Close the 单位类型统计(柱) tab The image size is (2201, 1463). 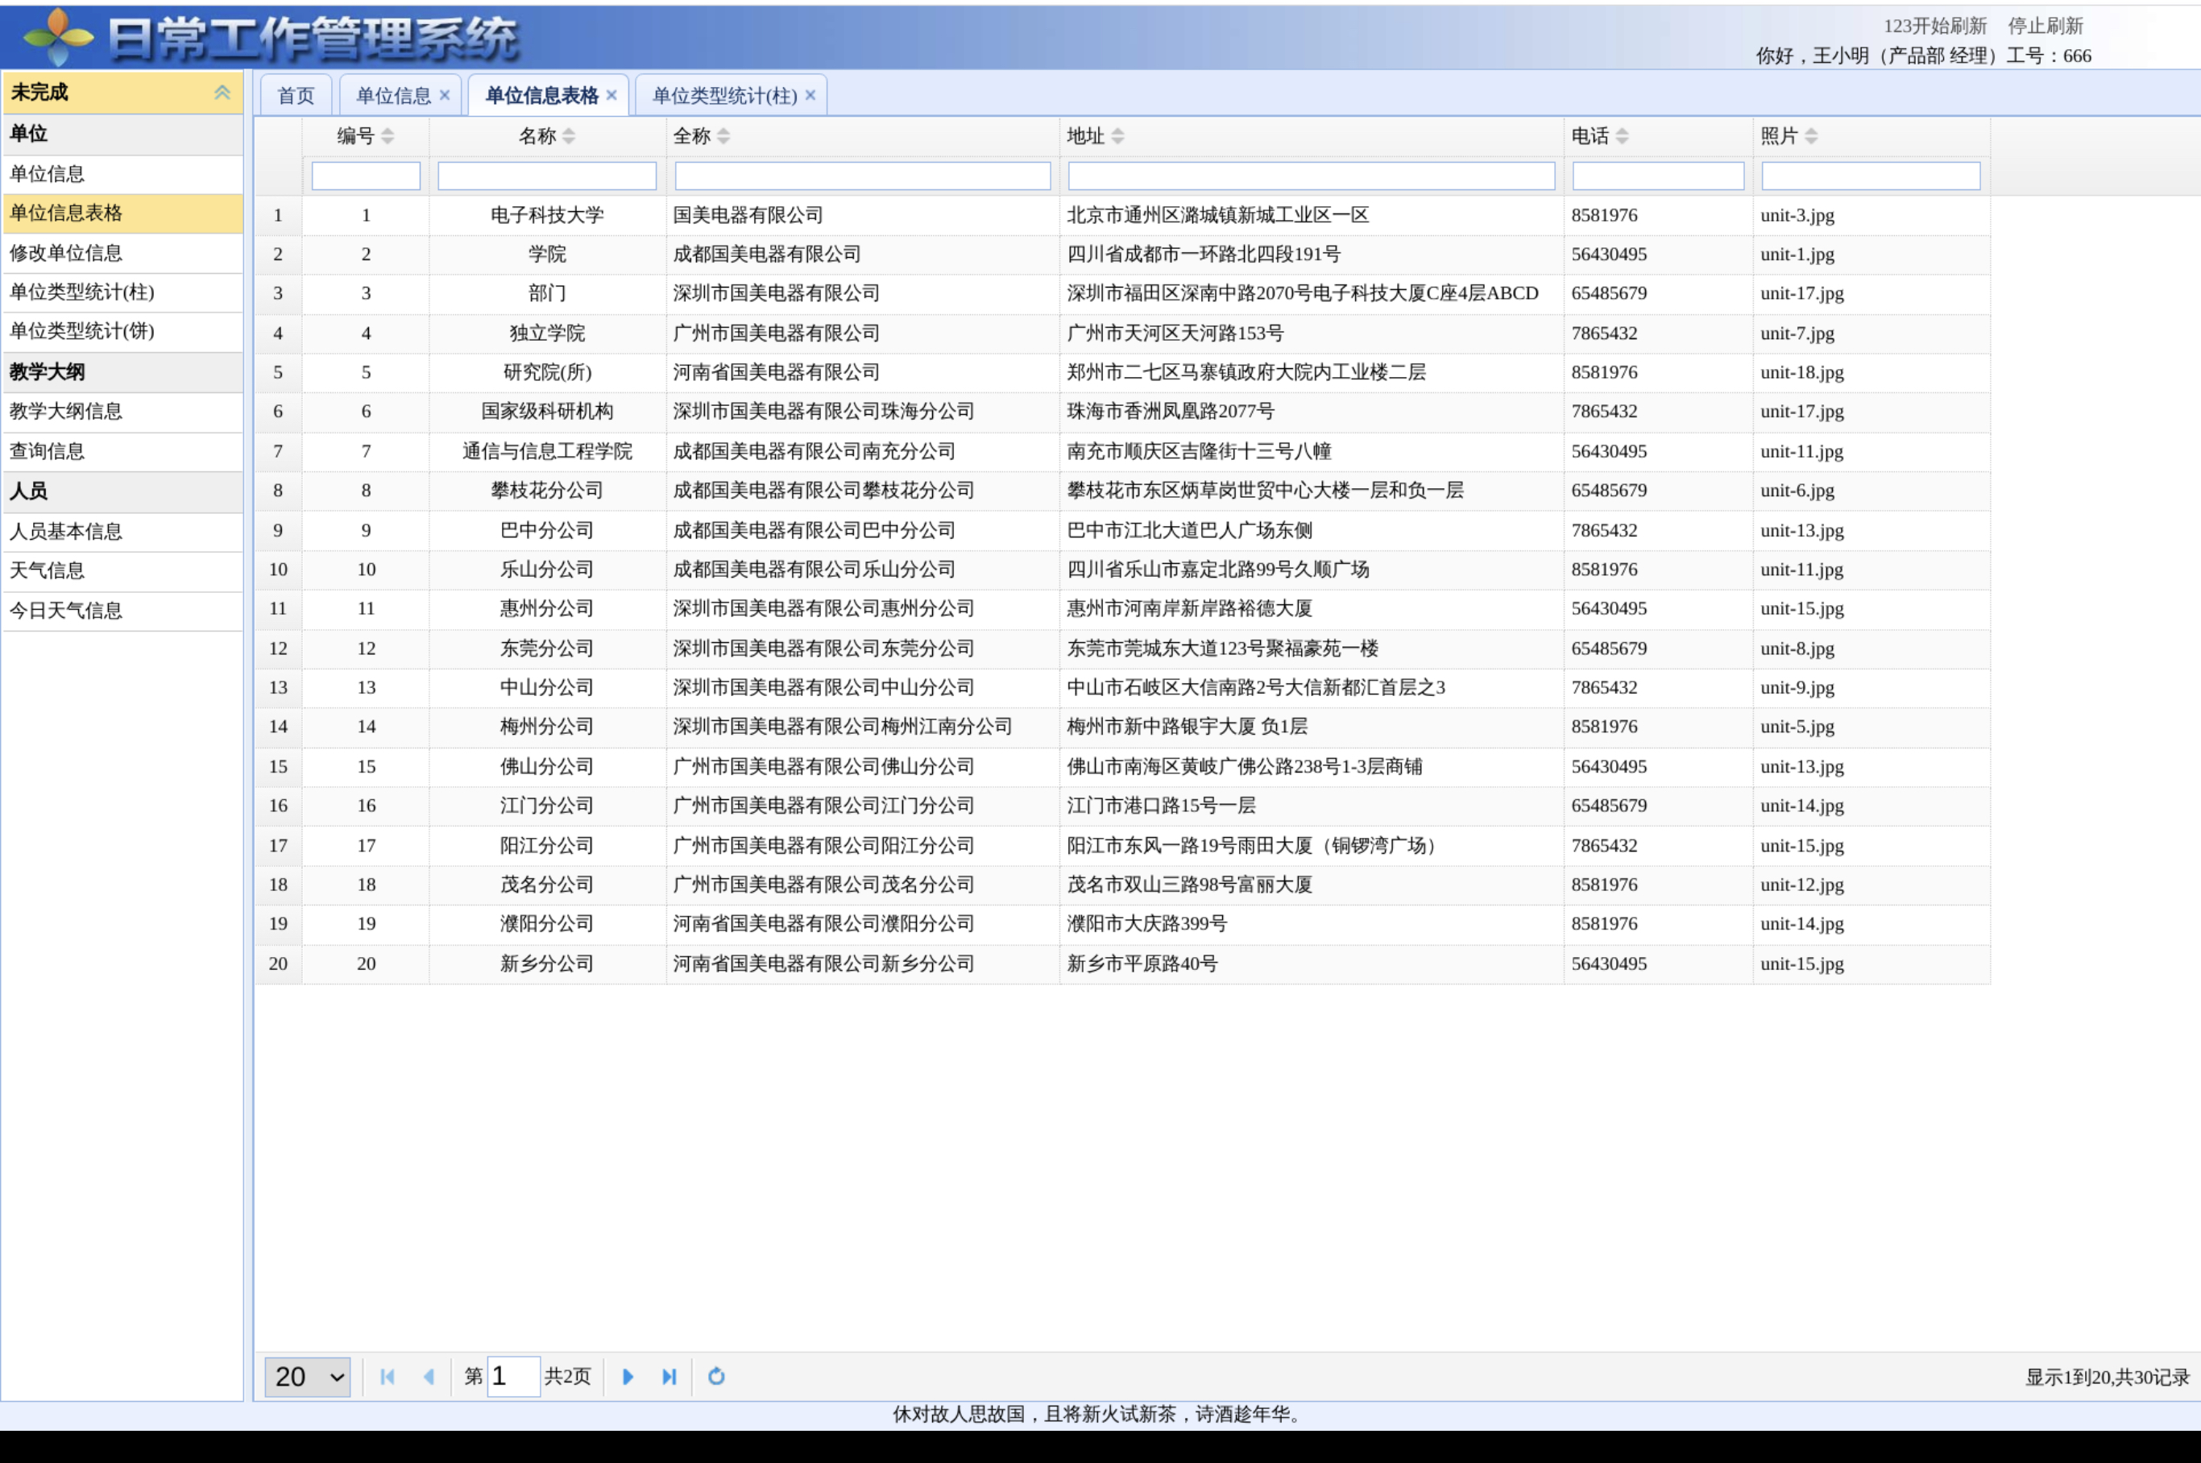[810, 95]
